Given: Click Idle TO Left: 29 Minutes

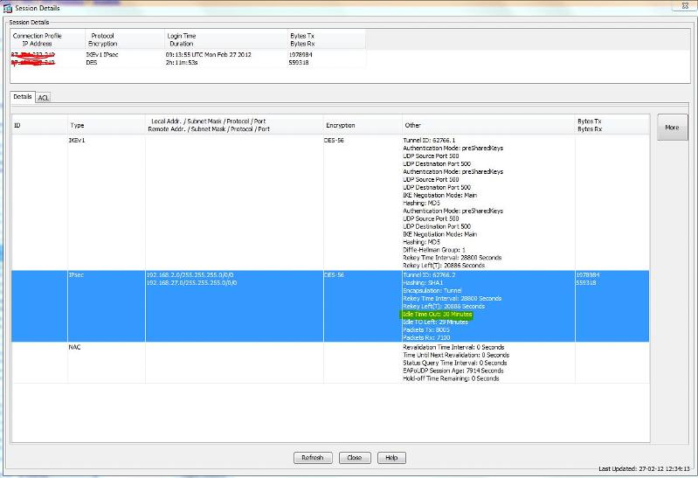Looking at the screenshot, I should click(435, 322).
